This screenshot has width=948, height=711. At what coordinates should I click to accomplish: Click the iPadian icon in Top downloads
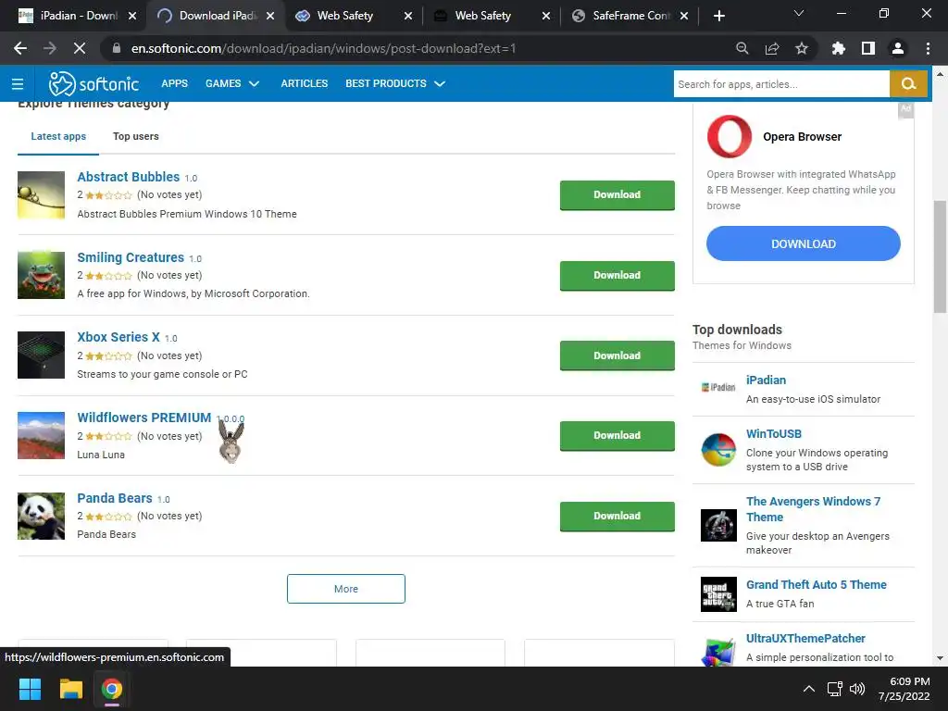point(718,388)
